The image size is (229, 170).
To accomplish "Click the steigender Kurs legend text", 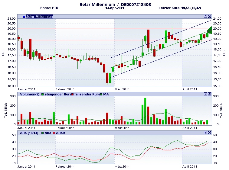I will click(x=58, y=94).
